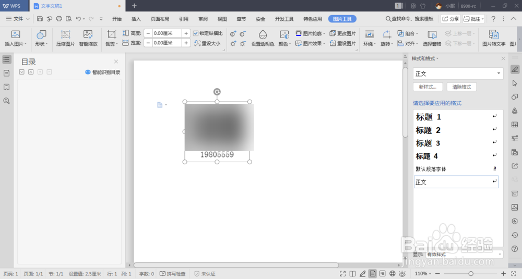Viewport: 522px width, 279px height.
Task: Open zoom percentage 110% dropdown
Action: point(423,274)
